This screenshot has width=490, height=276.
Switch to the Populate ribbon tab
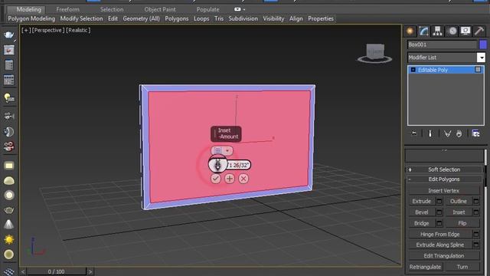[207, 9]
